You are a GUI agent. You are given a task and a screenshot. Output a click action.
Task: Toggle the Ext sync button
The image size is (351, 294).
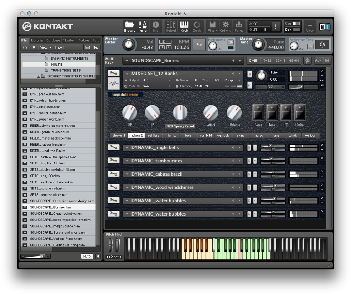point(165,42)
